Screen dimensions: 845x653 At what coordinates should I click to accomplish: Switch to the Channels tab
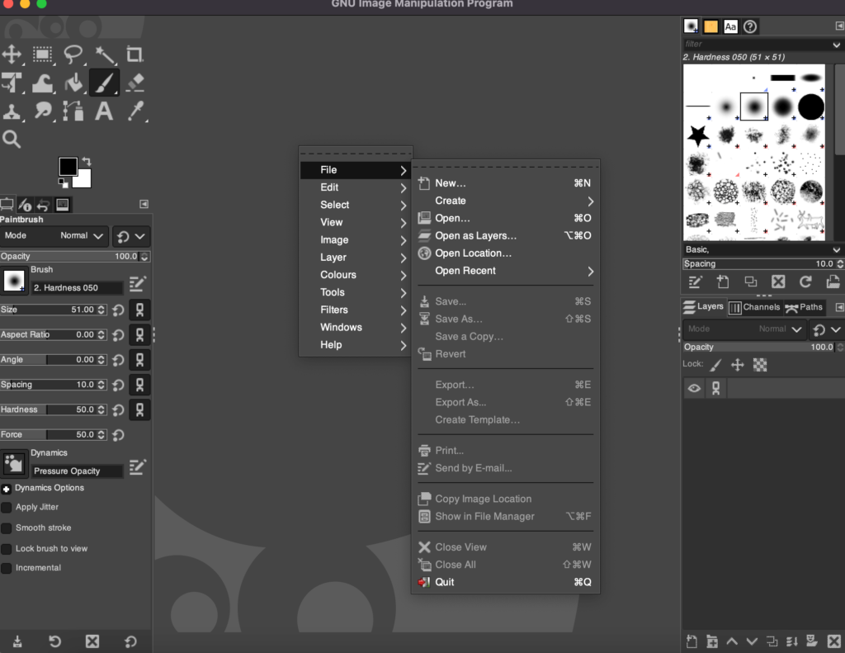click(754, 307)
